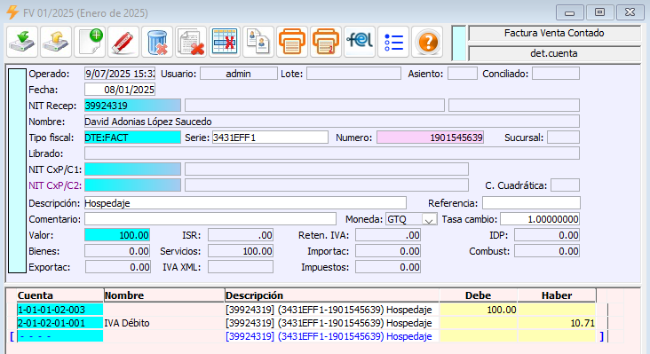Click the IVA XML field
The width and height of the screenshot is (650, 354).
tap(241, 267)
